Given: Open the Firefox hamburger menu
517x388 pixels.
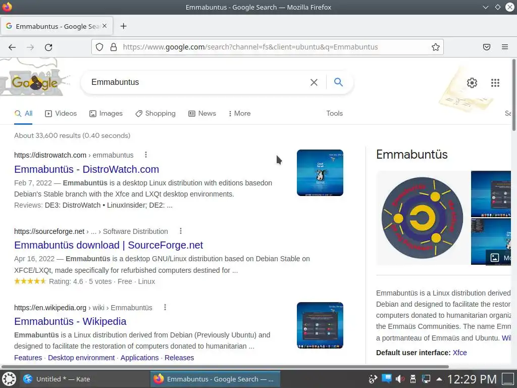Looking at the screenshot, I should (x=505, y=47).
